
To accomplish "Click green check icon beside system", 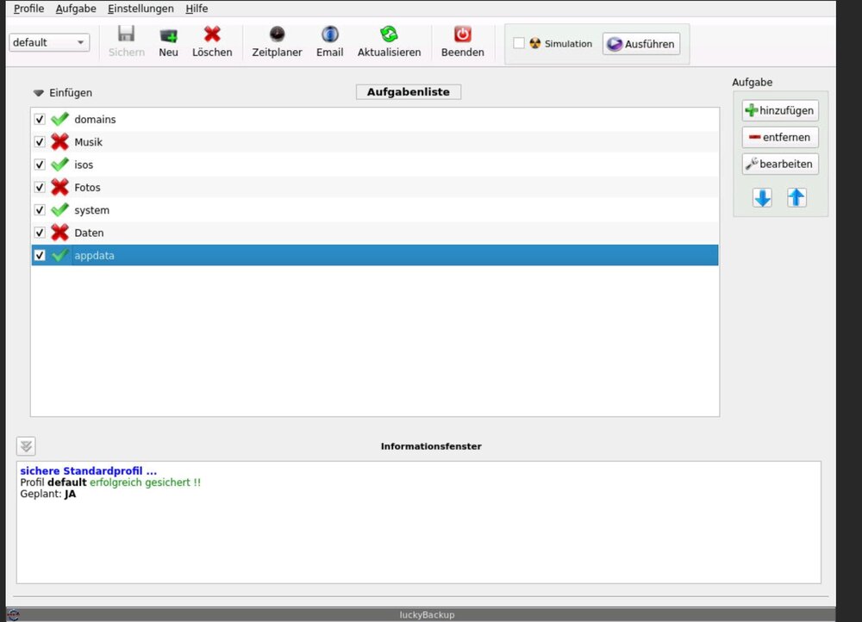I will coord(59,210).
